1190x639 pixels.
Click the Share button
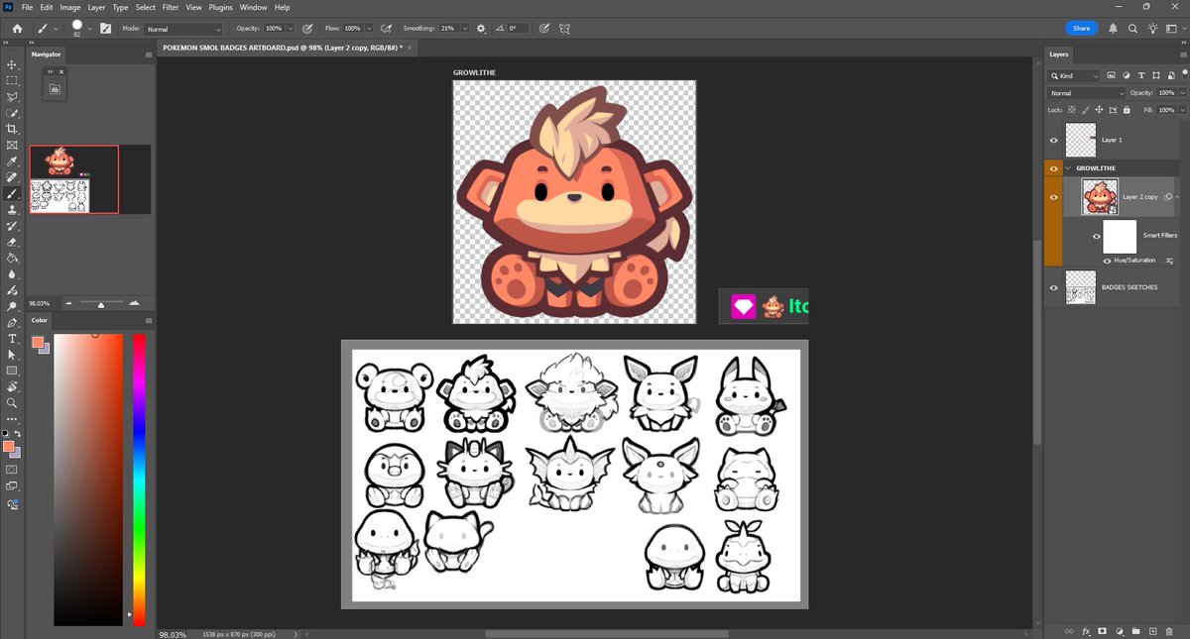[x=1081, y=28]
